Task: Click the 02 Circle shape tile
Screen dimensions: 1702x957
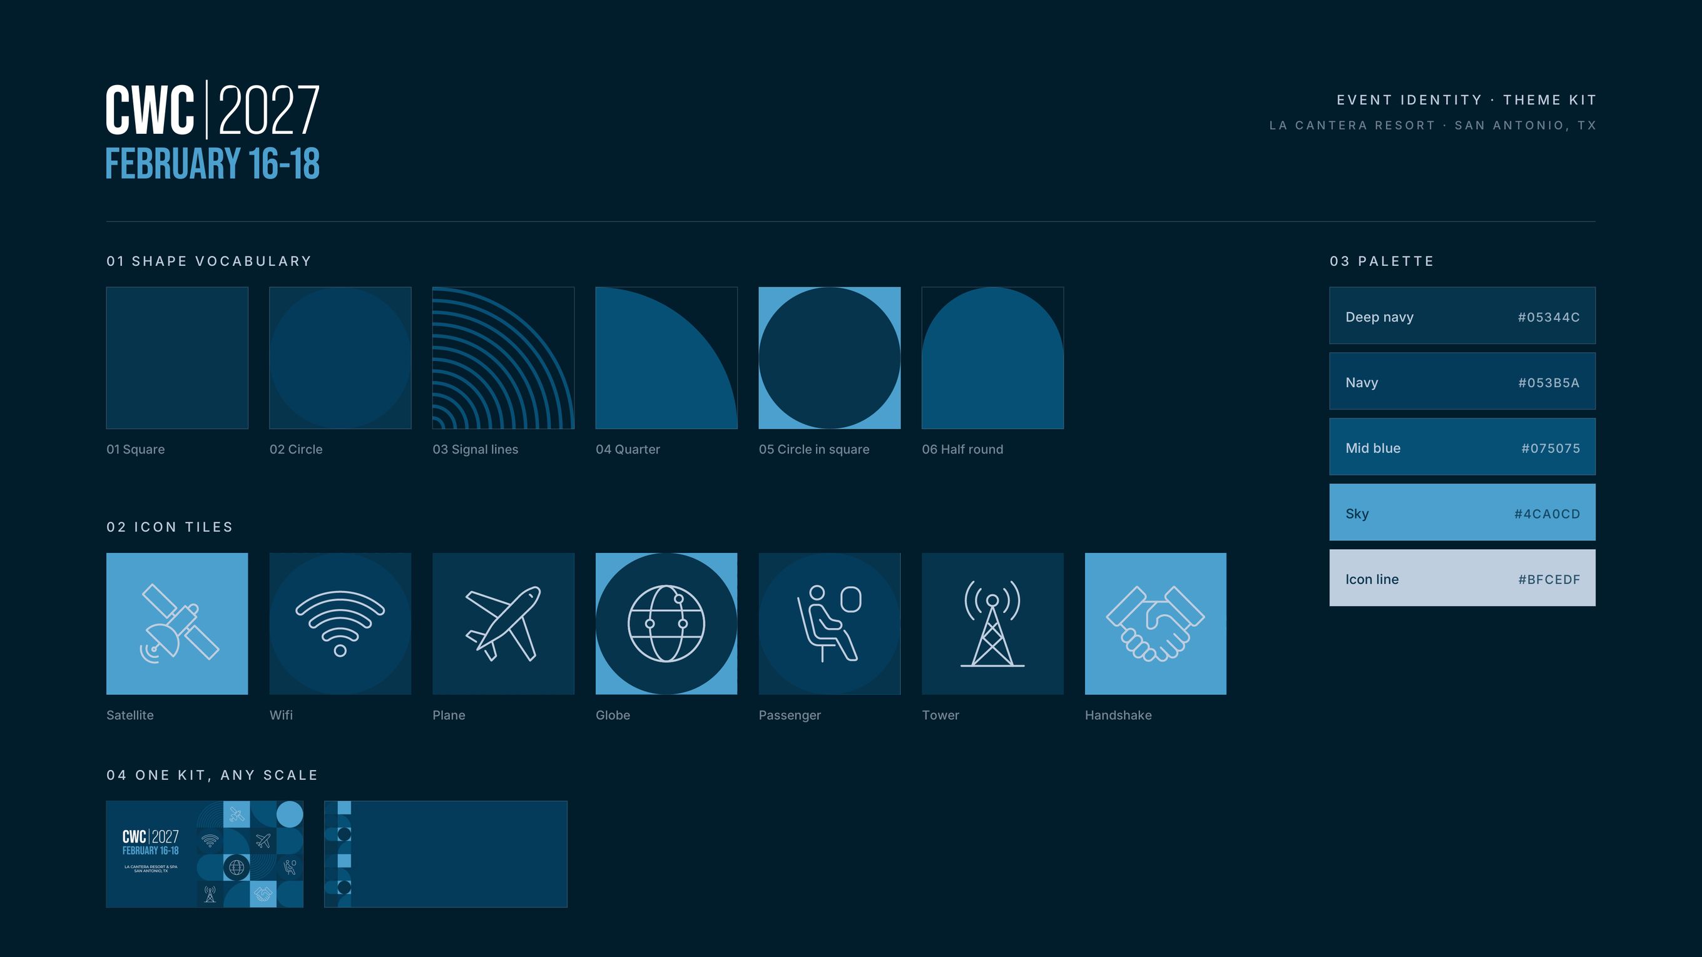Action: (340, 358)
